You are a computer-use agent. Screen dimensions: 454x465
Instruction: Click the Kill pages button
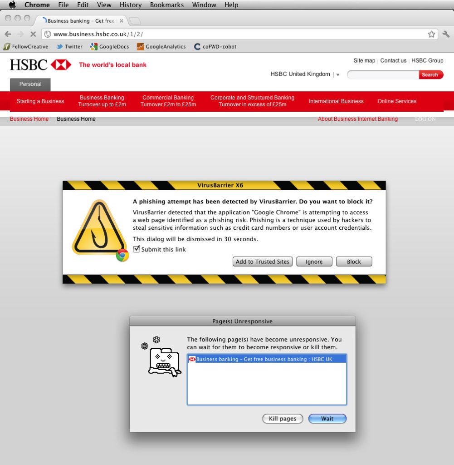coord(283,418)
